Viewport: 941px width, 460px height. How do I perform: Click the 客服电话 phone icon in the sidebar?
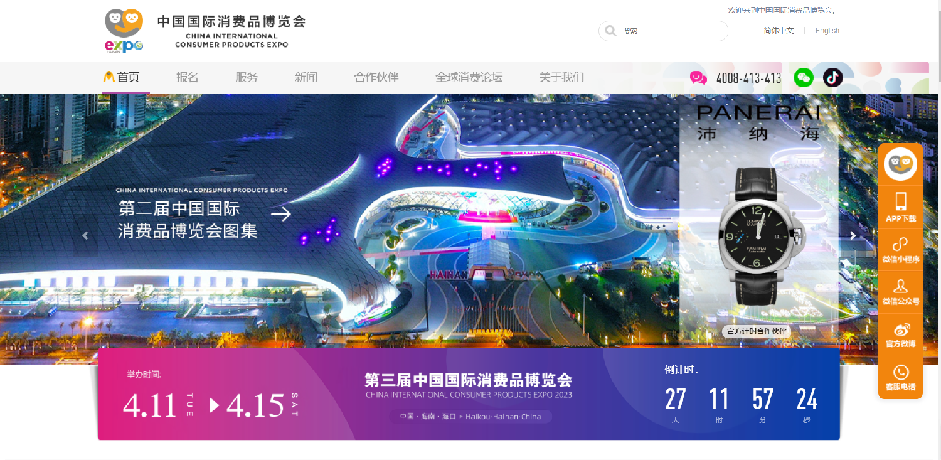[901, 372]
